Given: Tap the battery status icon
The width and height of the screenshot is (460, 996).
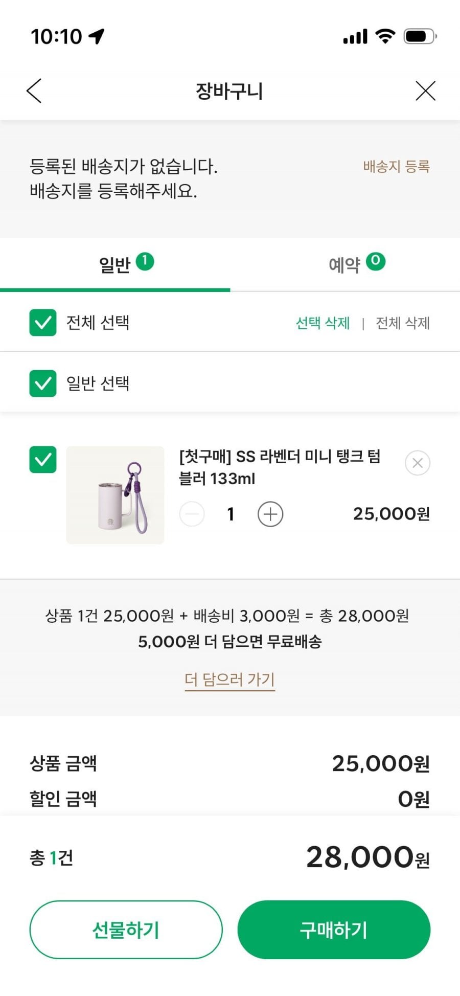Looking at the screenshot, I should [420, 36].
